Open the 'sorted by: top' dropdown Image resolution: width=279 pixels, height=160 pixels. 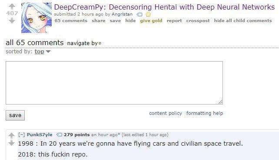coord(43,52)
